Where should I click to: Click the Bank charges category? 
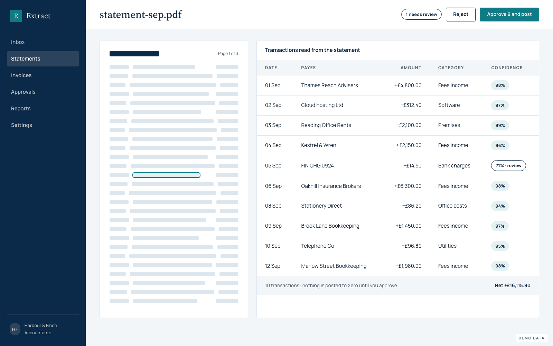[x=454, y=166]
